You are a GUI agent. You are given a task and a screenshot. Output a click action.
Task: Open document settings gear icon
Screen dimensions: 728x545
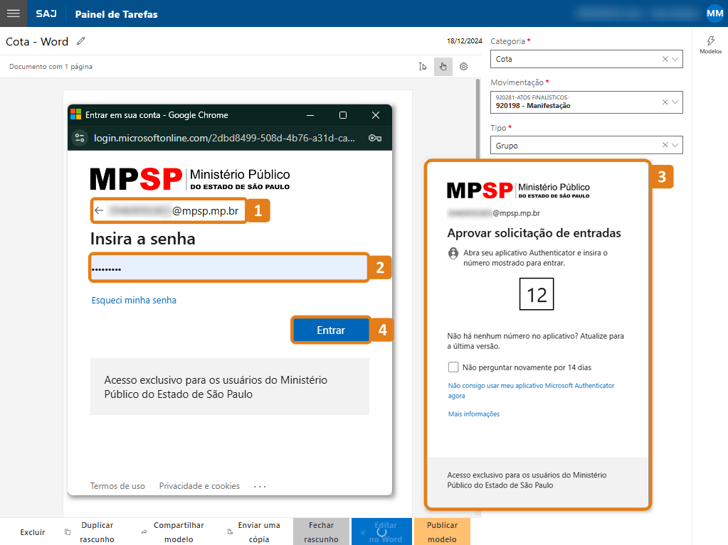pyautogui.click(x=463, y=67)
